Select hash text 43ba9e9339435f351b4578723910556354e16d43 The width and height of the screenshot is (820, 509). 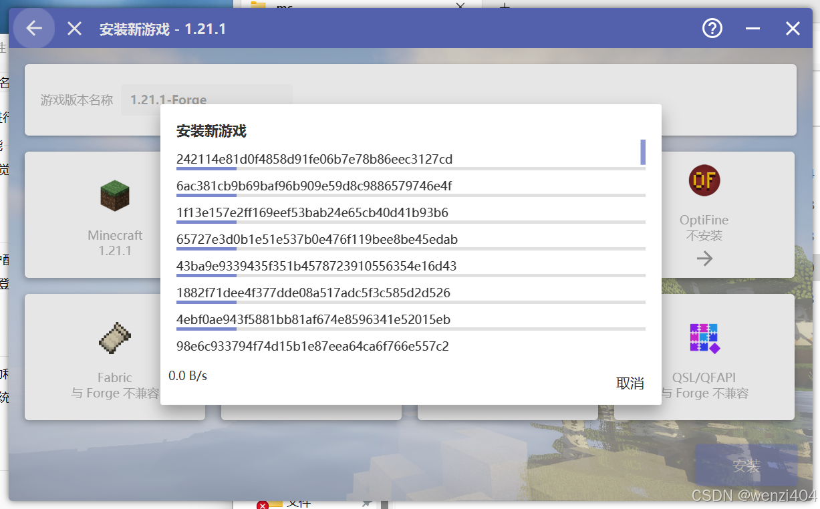(x=316, y=266)
